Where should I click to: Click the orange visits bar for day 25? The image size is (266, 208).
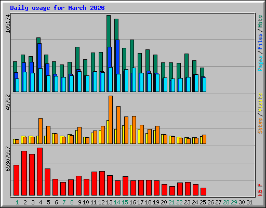[x=204, y=139]
